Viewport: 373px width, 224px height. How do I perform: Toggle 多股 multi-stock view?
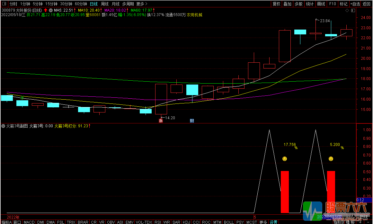coord(298,4)
